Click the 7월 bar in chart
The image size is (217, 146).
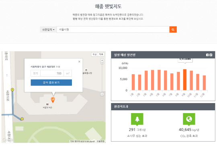pyautogui.click(x=172, y=82)
